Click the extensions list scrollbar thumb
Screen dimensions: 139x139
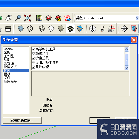pos(126,60)
